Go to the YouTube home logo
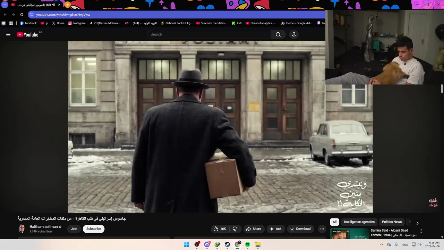This screenshot has width=444, height=250. [x=27, y=34]
